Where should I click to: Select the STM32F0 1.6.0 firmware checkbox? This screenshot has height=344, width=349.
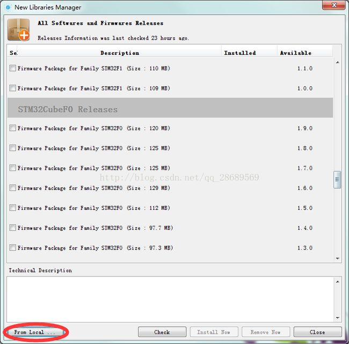click(x=13, y=188)
